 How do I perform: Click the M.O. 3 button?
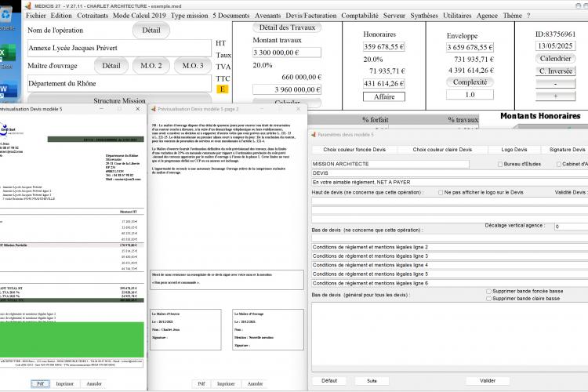coord(193,66)
